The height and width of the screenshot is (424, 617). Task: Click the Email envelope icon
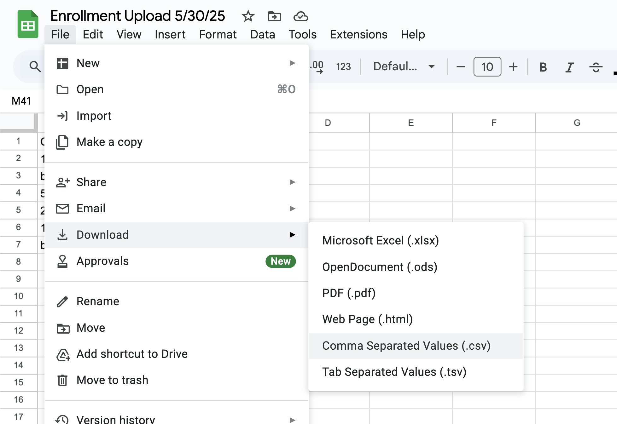tap(62, 209)
